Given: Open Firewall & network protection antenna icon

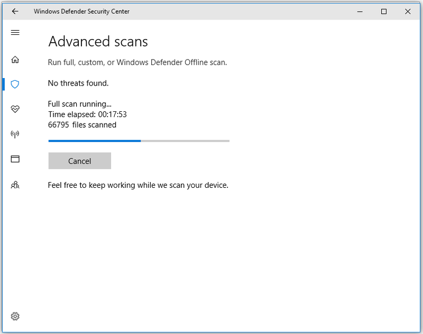Looking at the screenshot, I should click(15, 134).
